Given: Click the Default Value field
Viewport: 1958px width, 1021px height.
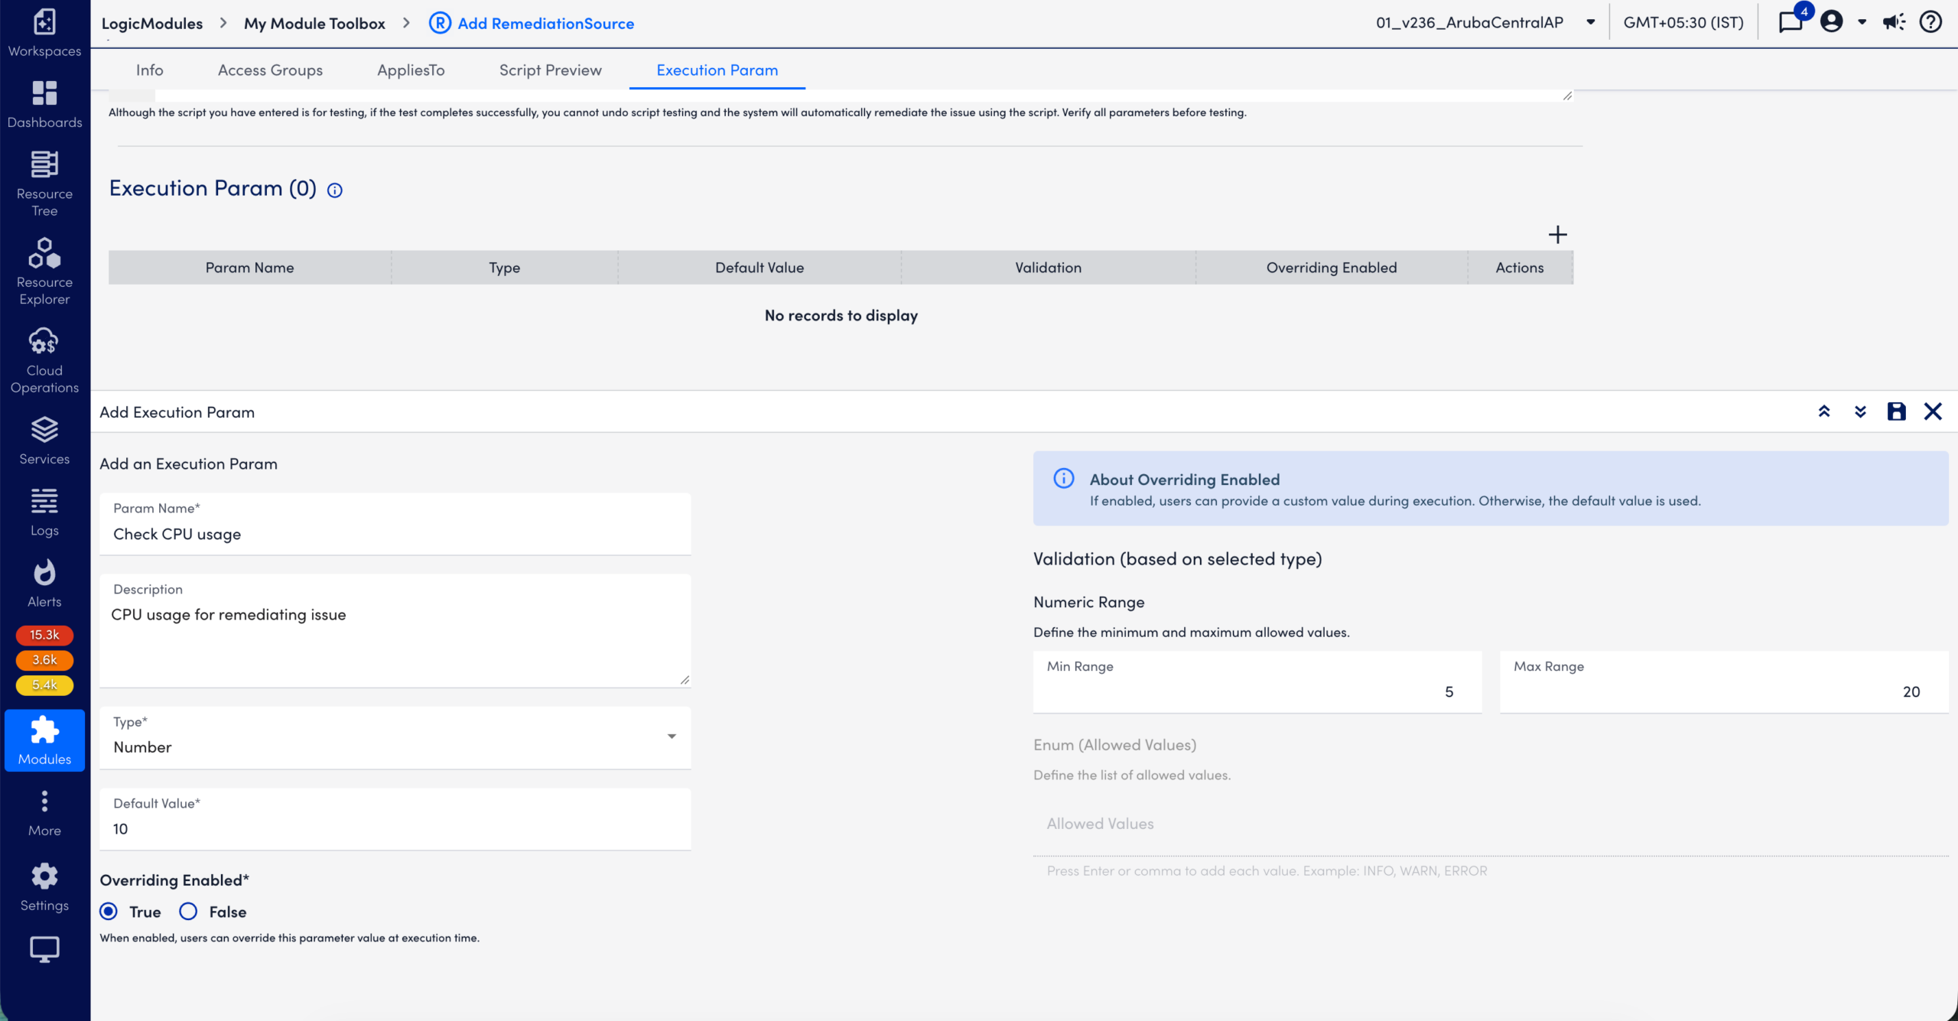Looking at the screenshot, I should (395, 819).
